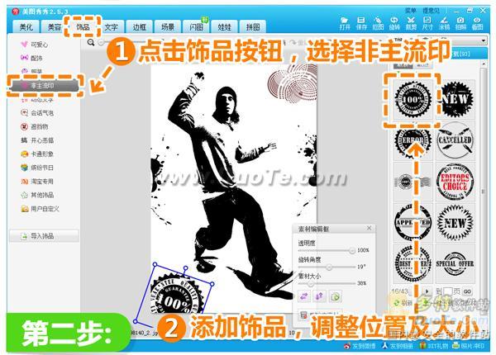The height and width of the screenshot is (355, 496).
Task: Click the 打开 (Open) toolbar icon
Action: [x=344, y=24]
